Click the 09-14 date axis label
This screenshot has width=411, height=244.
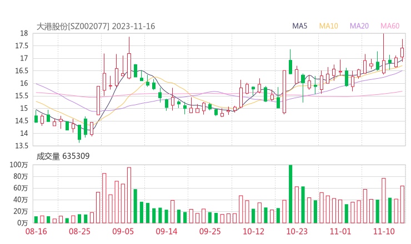(x=167, y=231)
